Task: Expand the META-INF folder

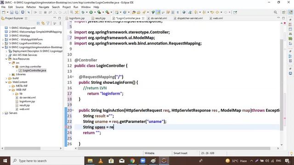Action: [x=10, y=86]
